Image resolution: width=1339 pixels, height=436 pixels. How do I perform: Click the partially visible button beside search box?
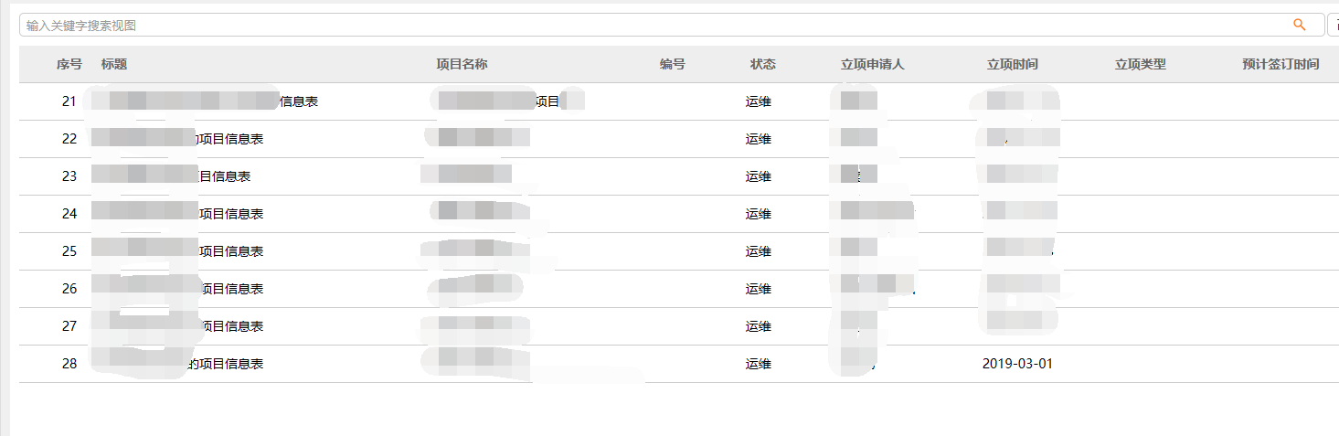click(x=1334, y=25)
